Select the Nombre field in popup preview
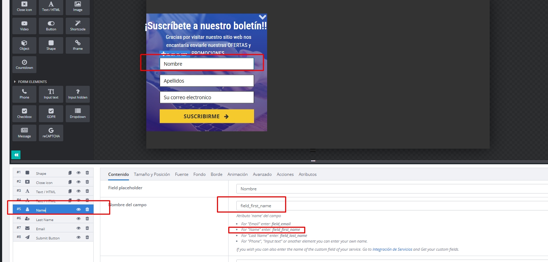This screenshot has height=262, width=548. [x=207, y=64]
